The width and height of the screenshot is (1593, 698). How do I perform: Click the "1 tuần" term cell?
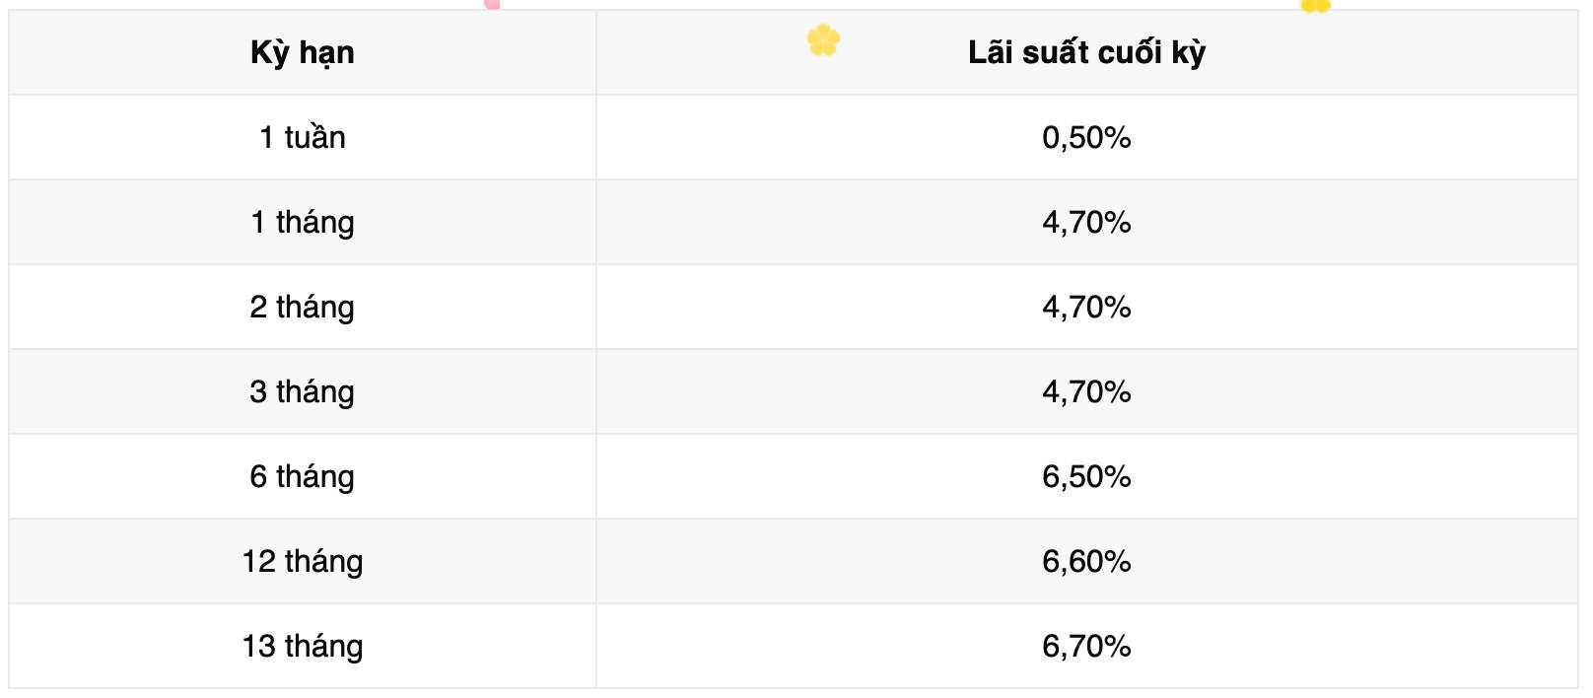click(x=303, y=137)
